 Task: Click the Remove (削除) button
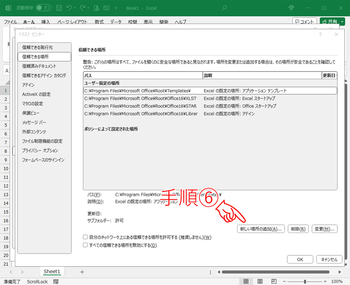point(298,229)
